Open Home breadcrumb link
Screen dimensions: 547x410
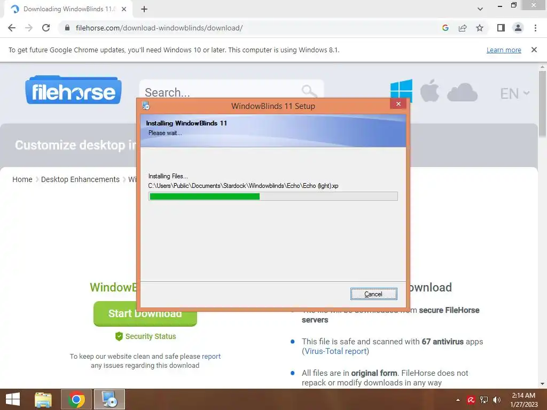coord(22,179)
